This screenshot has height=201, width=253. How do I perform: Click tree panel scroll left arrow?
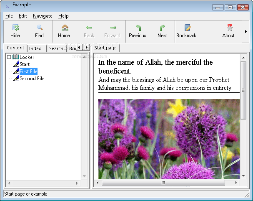9,183
